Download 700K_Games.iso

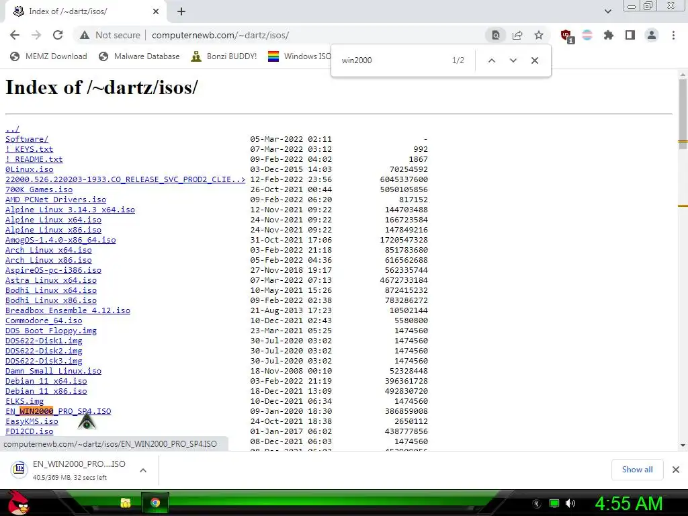(38, 189)
